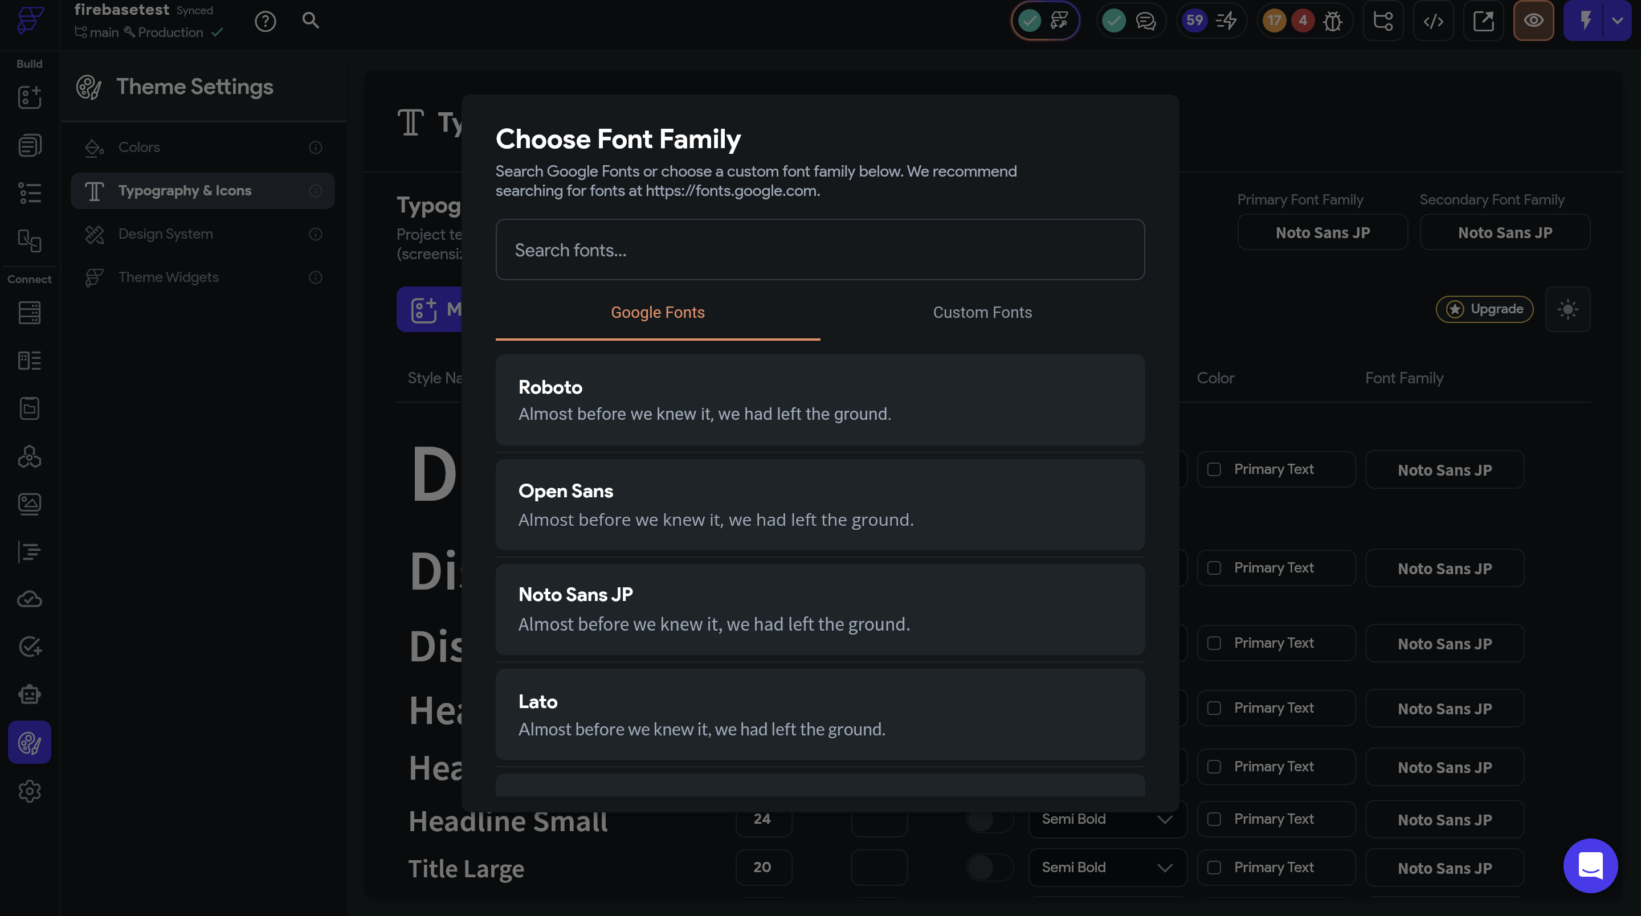Screen dimensions: 1641x916
Task: Open app settings gear in sidebar
Action: 29,791
